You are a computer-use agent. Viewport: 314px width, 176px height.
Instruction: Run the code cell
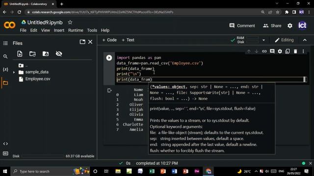click(109, 58)
